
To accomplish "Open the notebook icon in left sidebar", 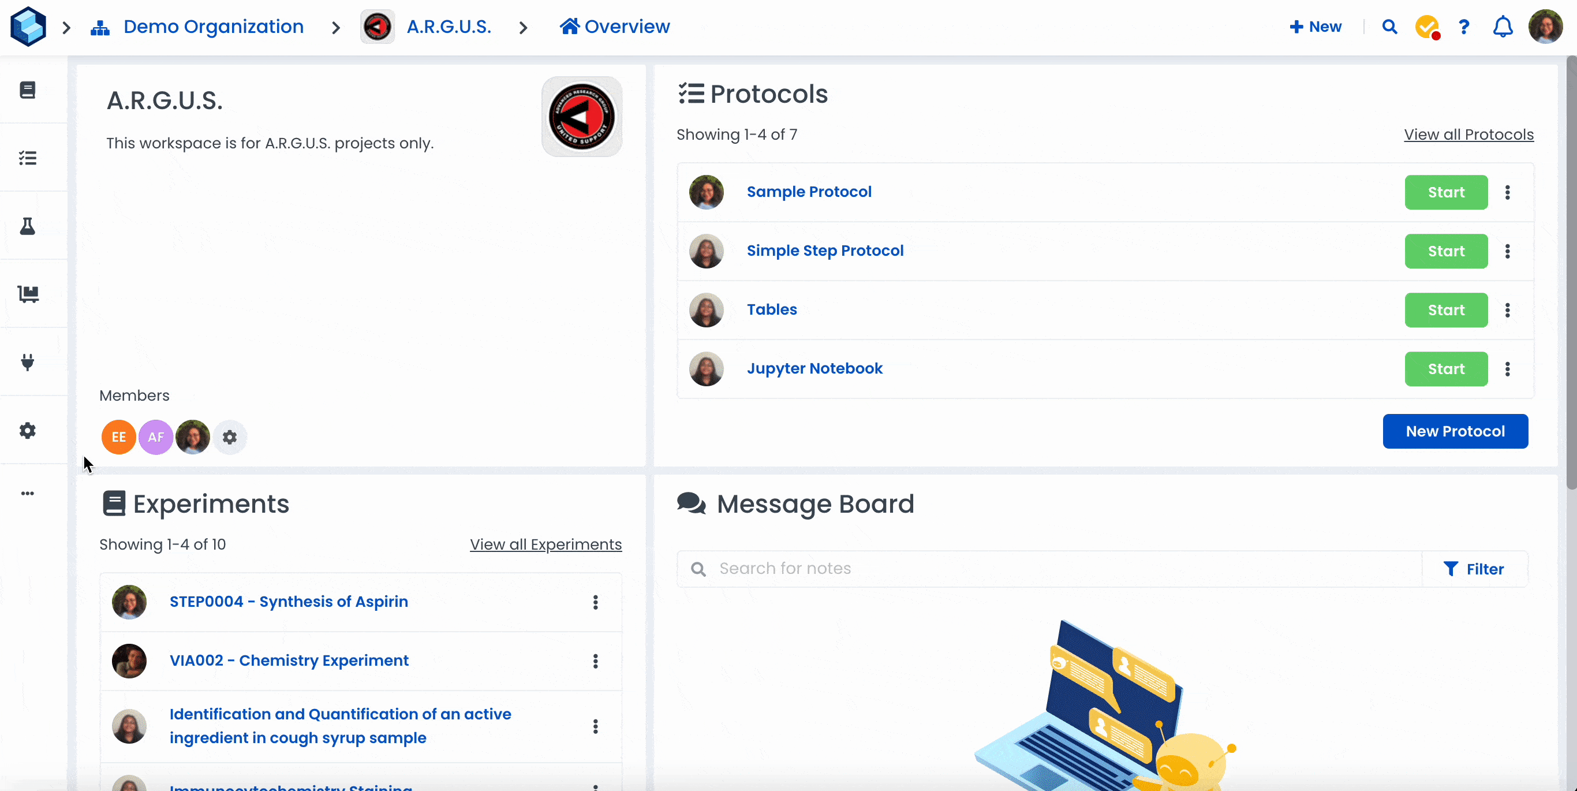I will pyautogui.click(x=28, y=90).
